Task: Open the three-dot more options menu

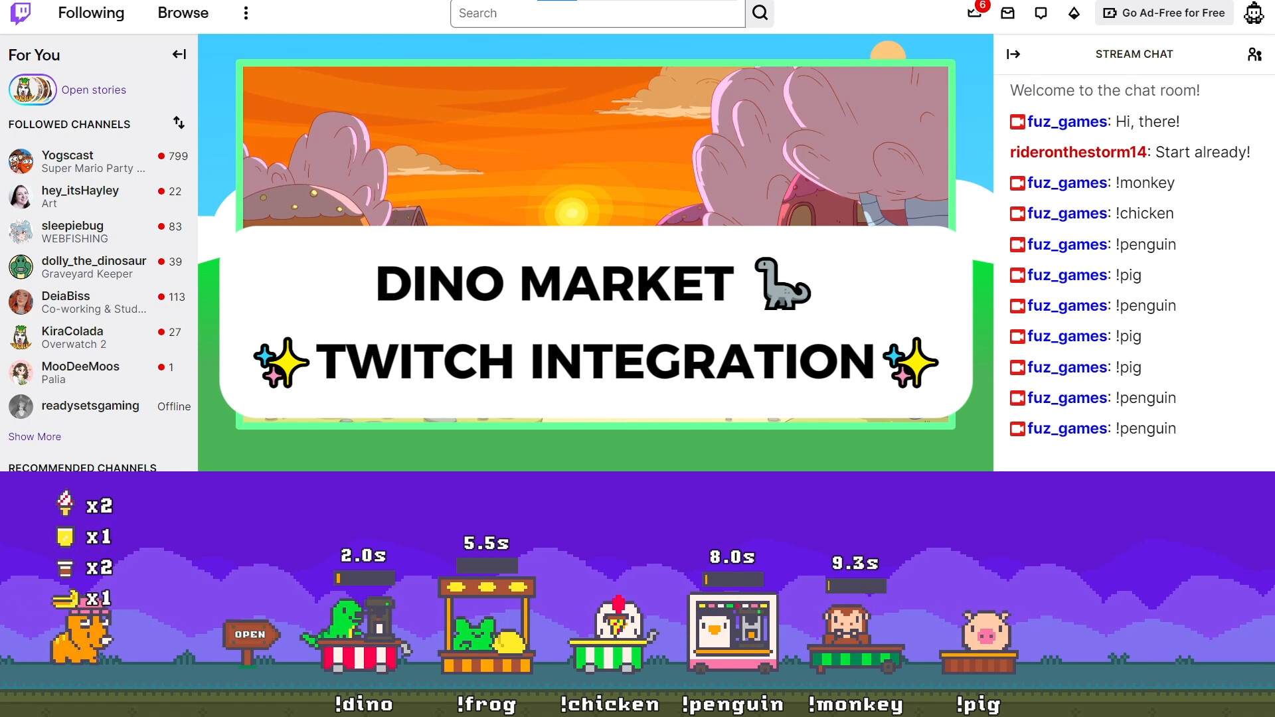Action: pyautogui.click(x=246, y=13)
